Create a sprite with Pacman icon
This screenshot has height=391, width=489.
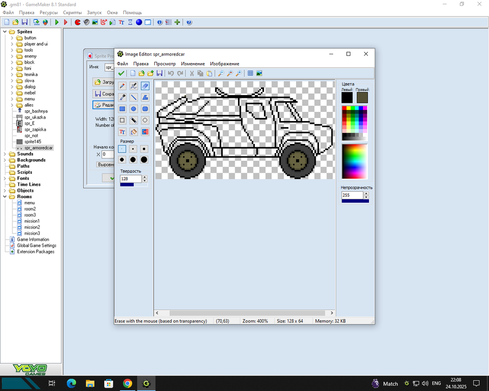pos(78,22)
